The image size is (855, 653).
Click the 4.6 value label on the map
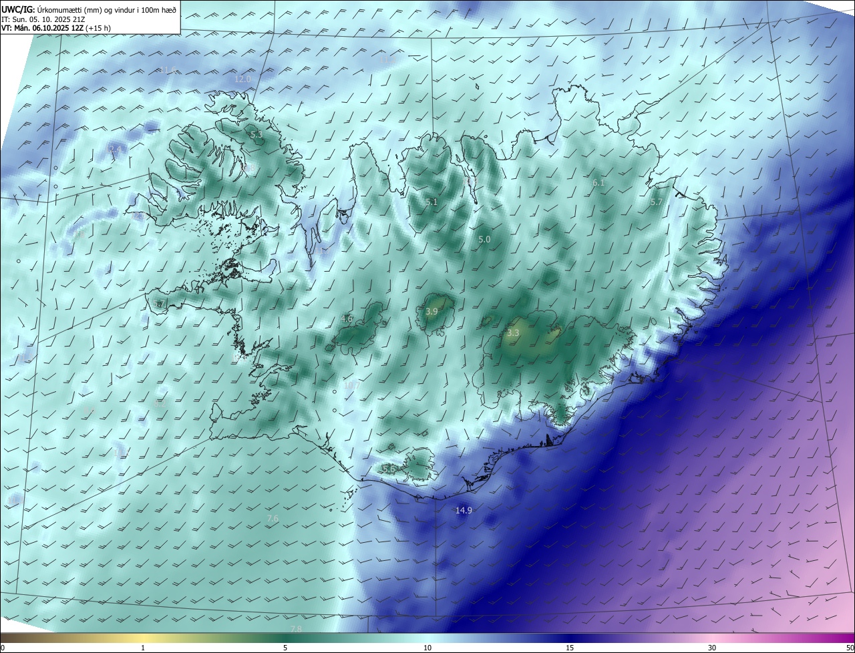(347, 318)
